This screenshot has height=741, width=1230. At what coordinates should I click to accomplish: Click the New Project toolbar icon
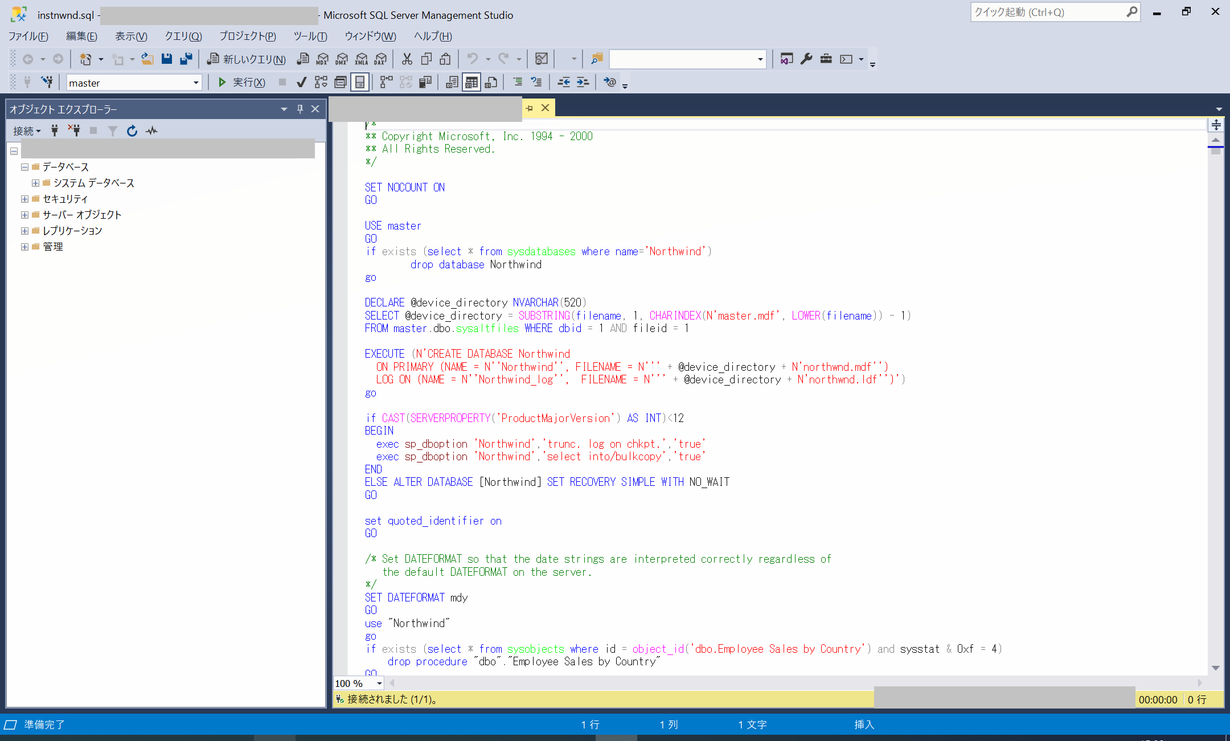click(85, 59)
